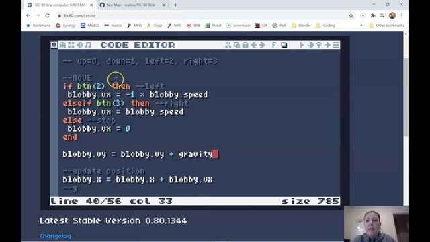
Task: Open the TIC-80 SFX Editor
Action: pos(79,45)
